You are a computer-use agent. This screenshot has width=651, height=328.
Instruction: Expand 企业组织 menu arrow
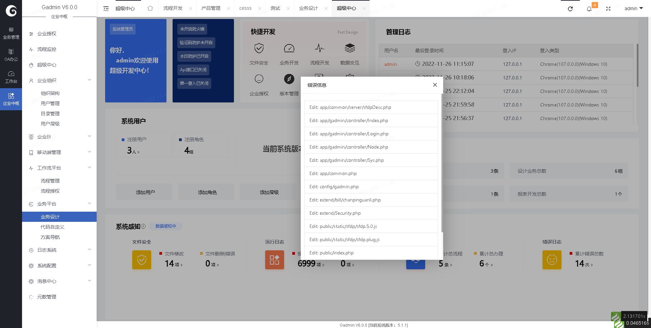90,80
